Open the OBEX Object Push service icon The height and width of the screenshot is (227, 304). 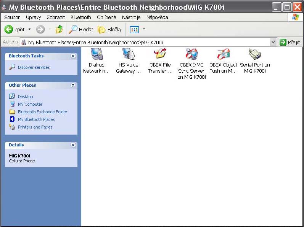224,54
